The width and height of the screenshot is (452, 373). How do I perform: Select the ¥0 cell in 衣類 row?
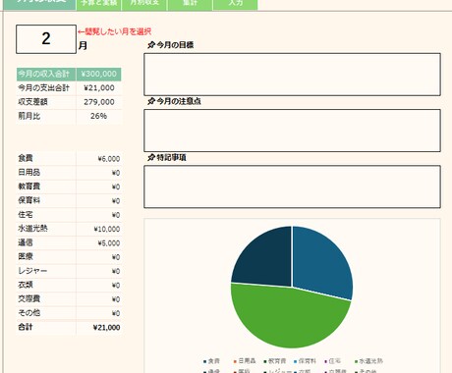tap(99, 286)
